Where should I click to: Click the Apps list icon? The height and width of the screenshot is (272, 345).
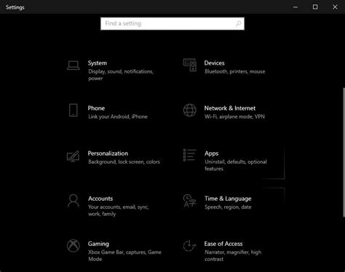pyautogui.click(x=189, y=155)
